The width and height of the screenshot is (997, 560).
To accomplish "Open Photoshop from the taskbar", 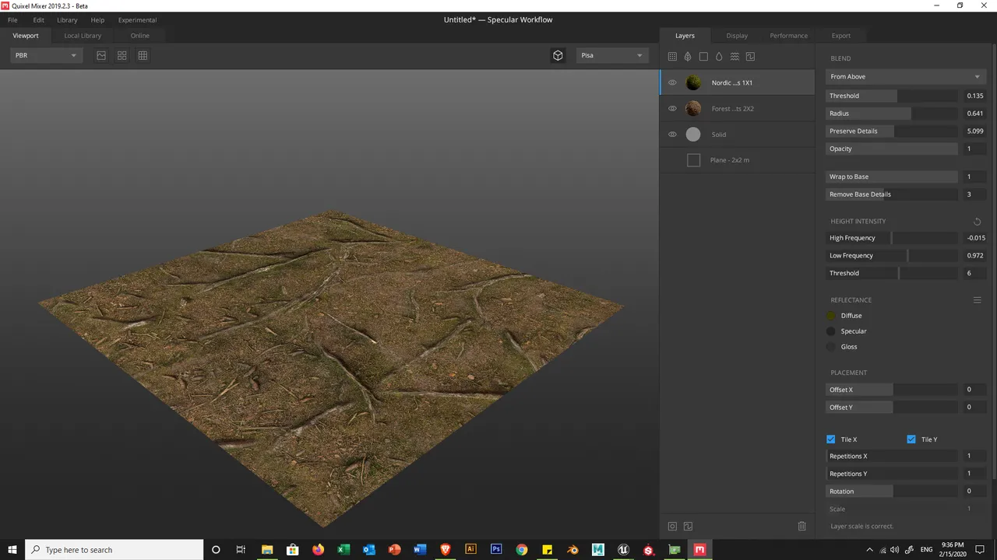I will (496, 549).
